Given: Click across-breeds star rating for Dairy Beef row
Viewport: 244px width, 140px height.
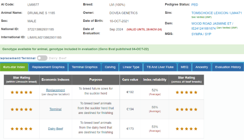Looking at the screenshot, I should [186, 128].
